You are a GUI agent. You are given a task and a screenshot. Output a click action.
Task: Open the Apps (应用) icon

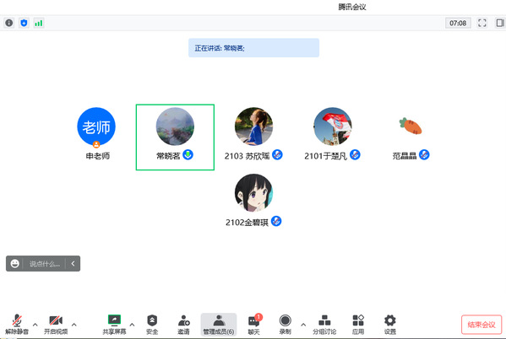coord(358,325)
